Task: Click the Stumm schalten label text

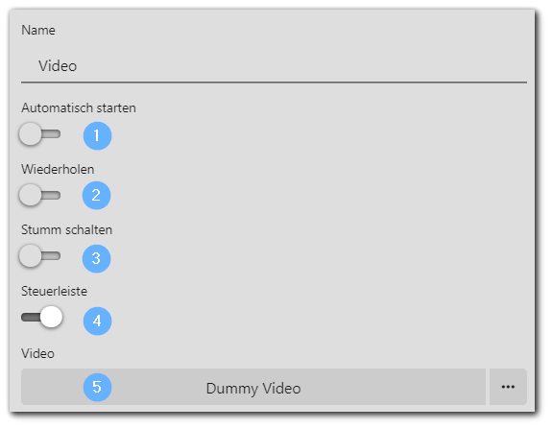Action: click(x=66, y=229)
